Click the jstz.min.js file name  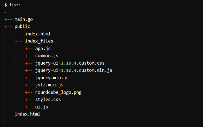tap(49, 85)
